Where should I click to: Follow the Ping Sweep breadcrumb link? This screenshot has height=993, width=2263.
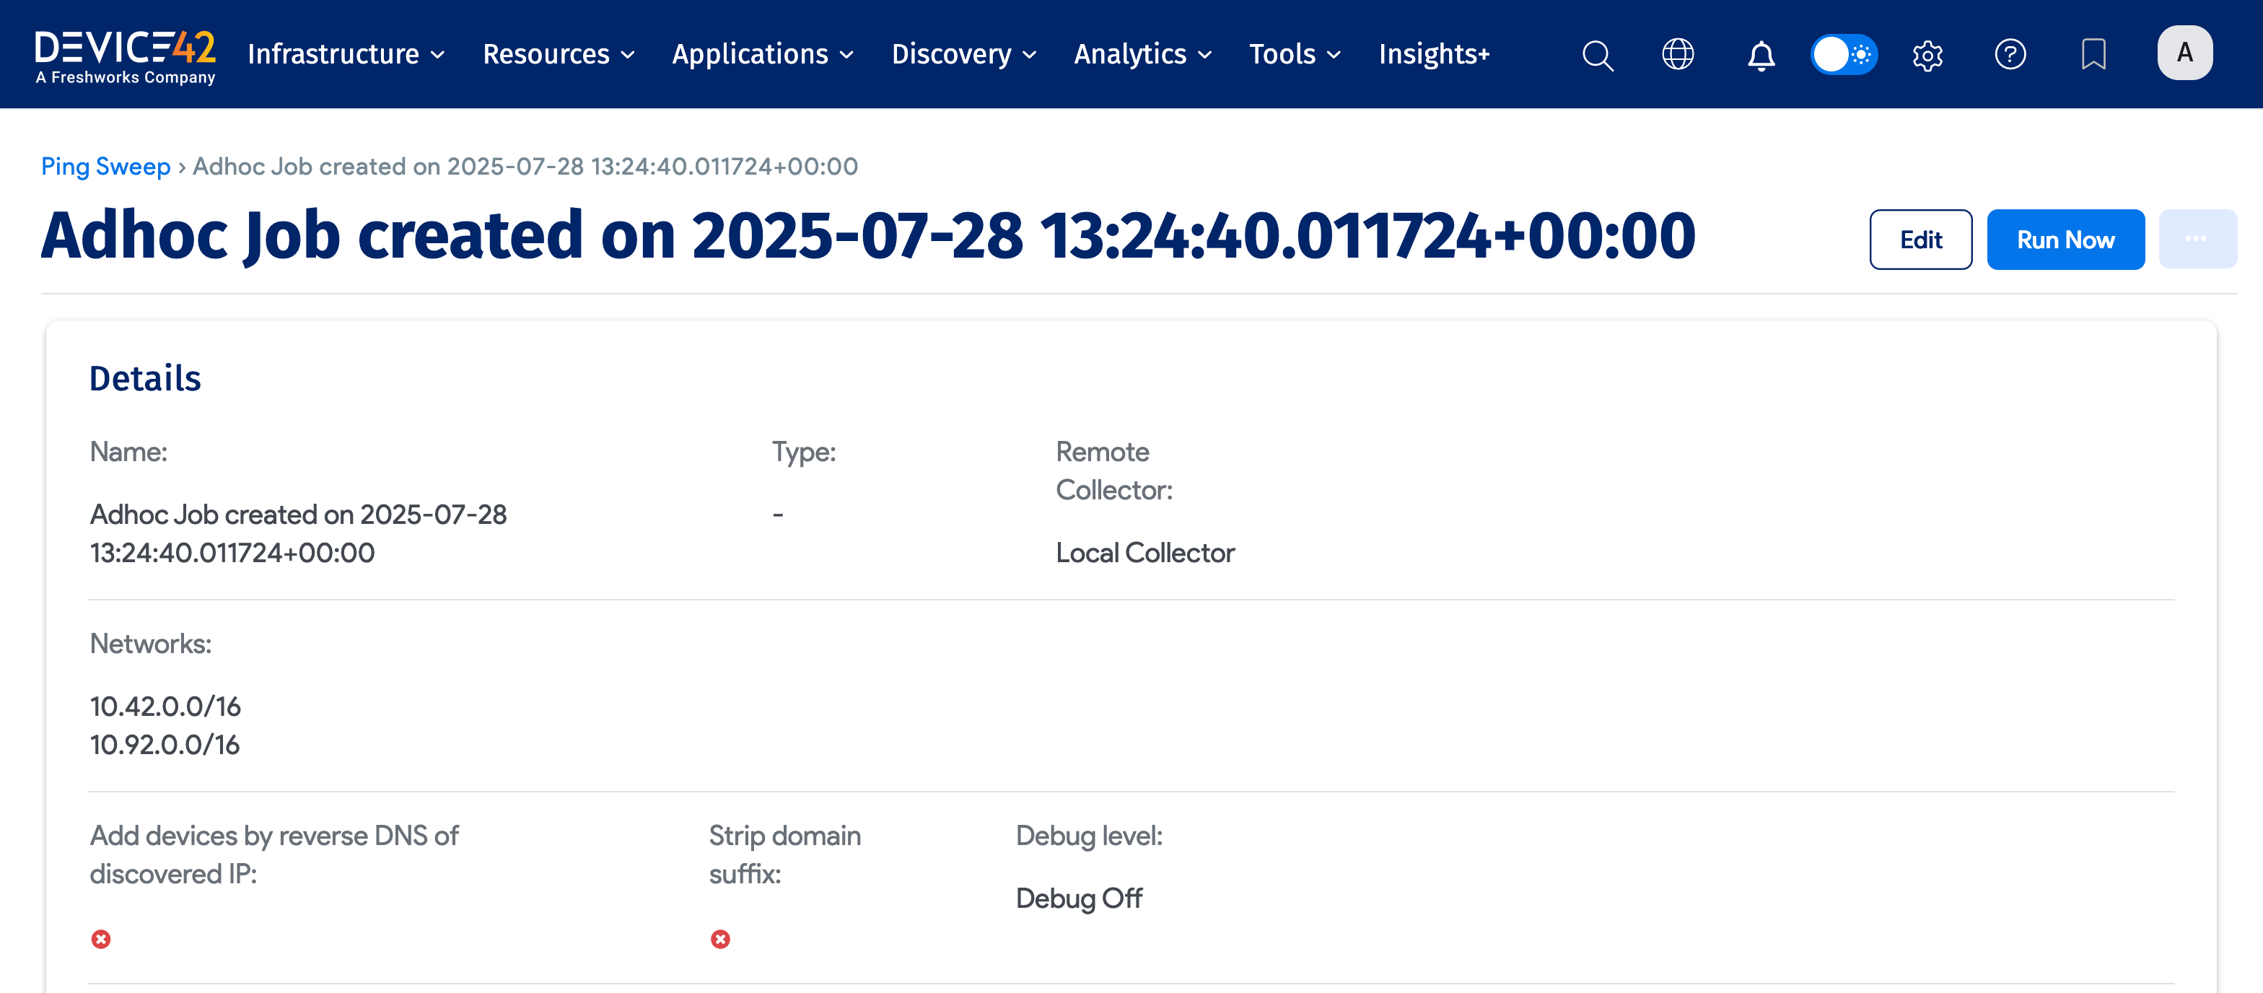105,166
